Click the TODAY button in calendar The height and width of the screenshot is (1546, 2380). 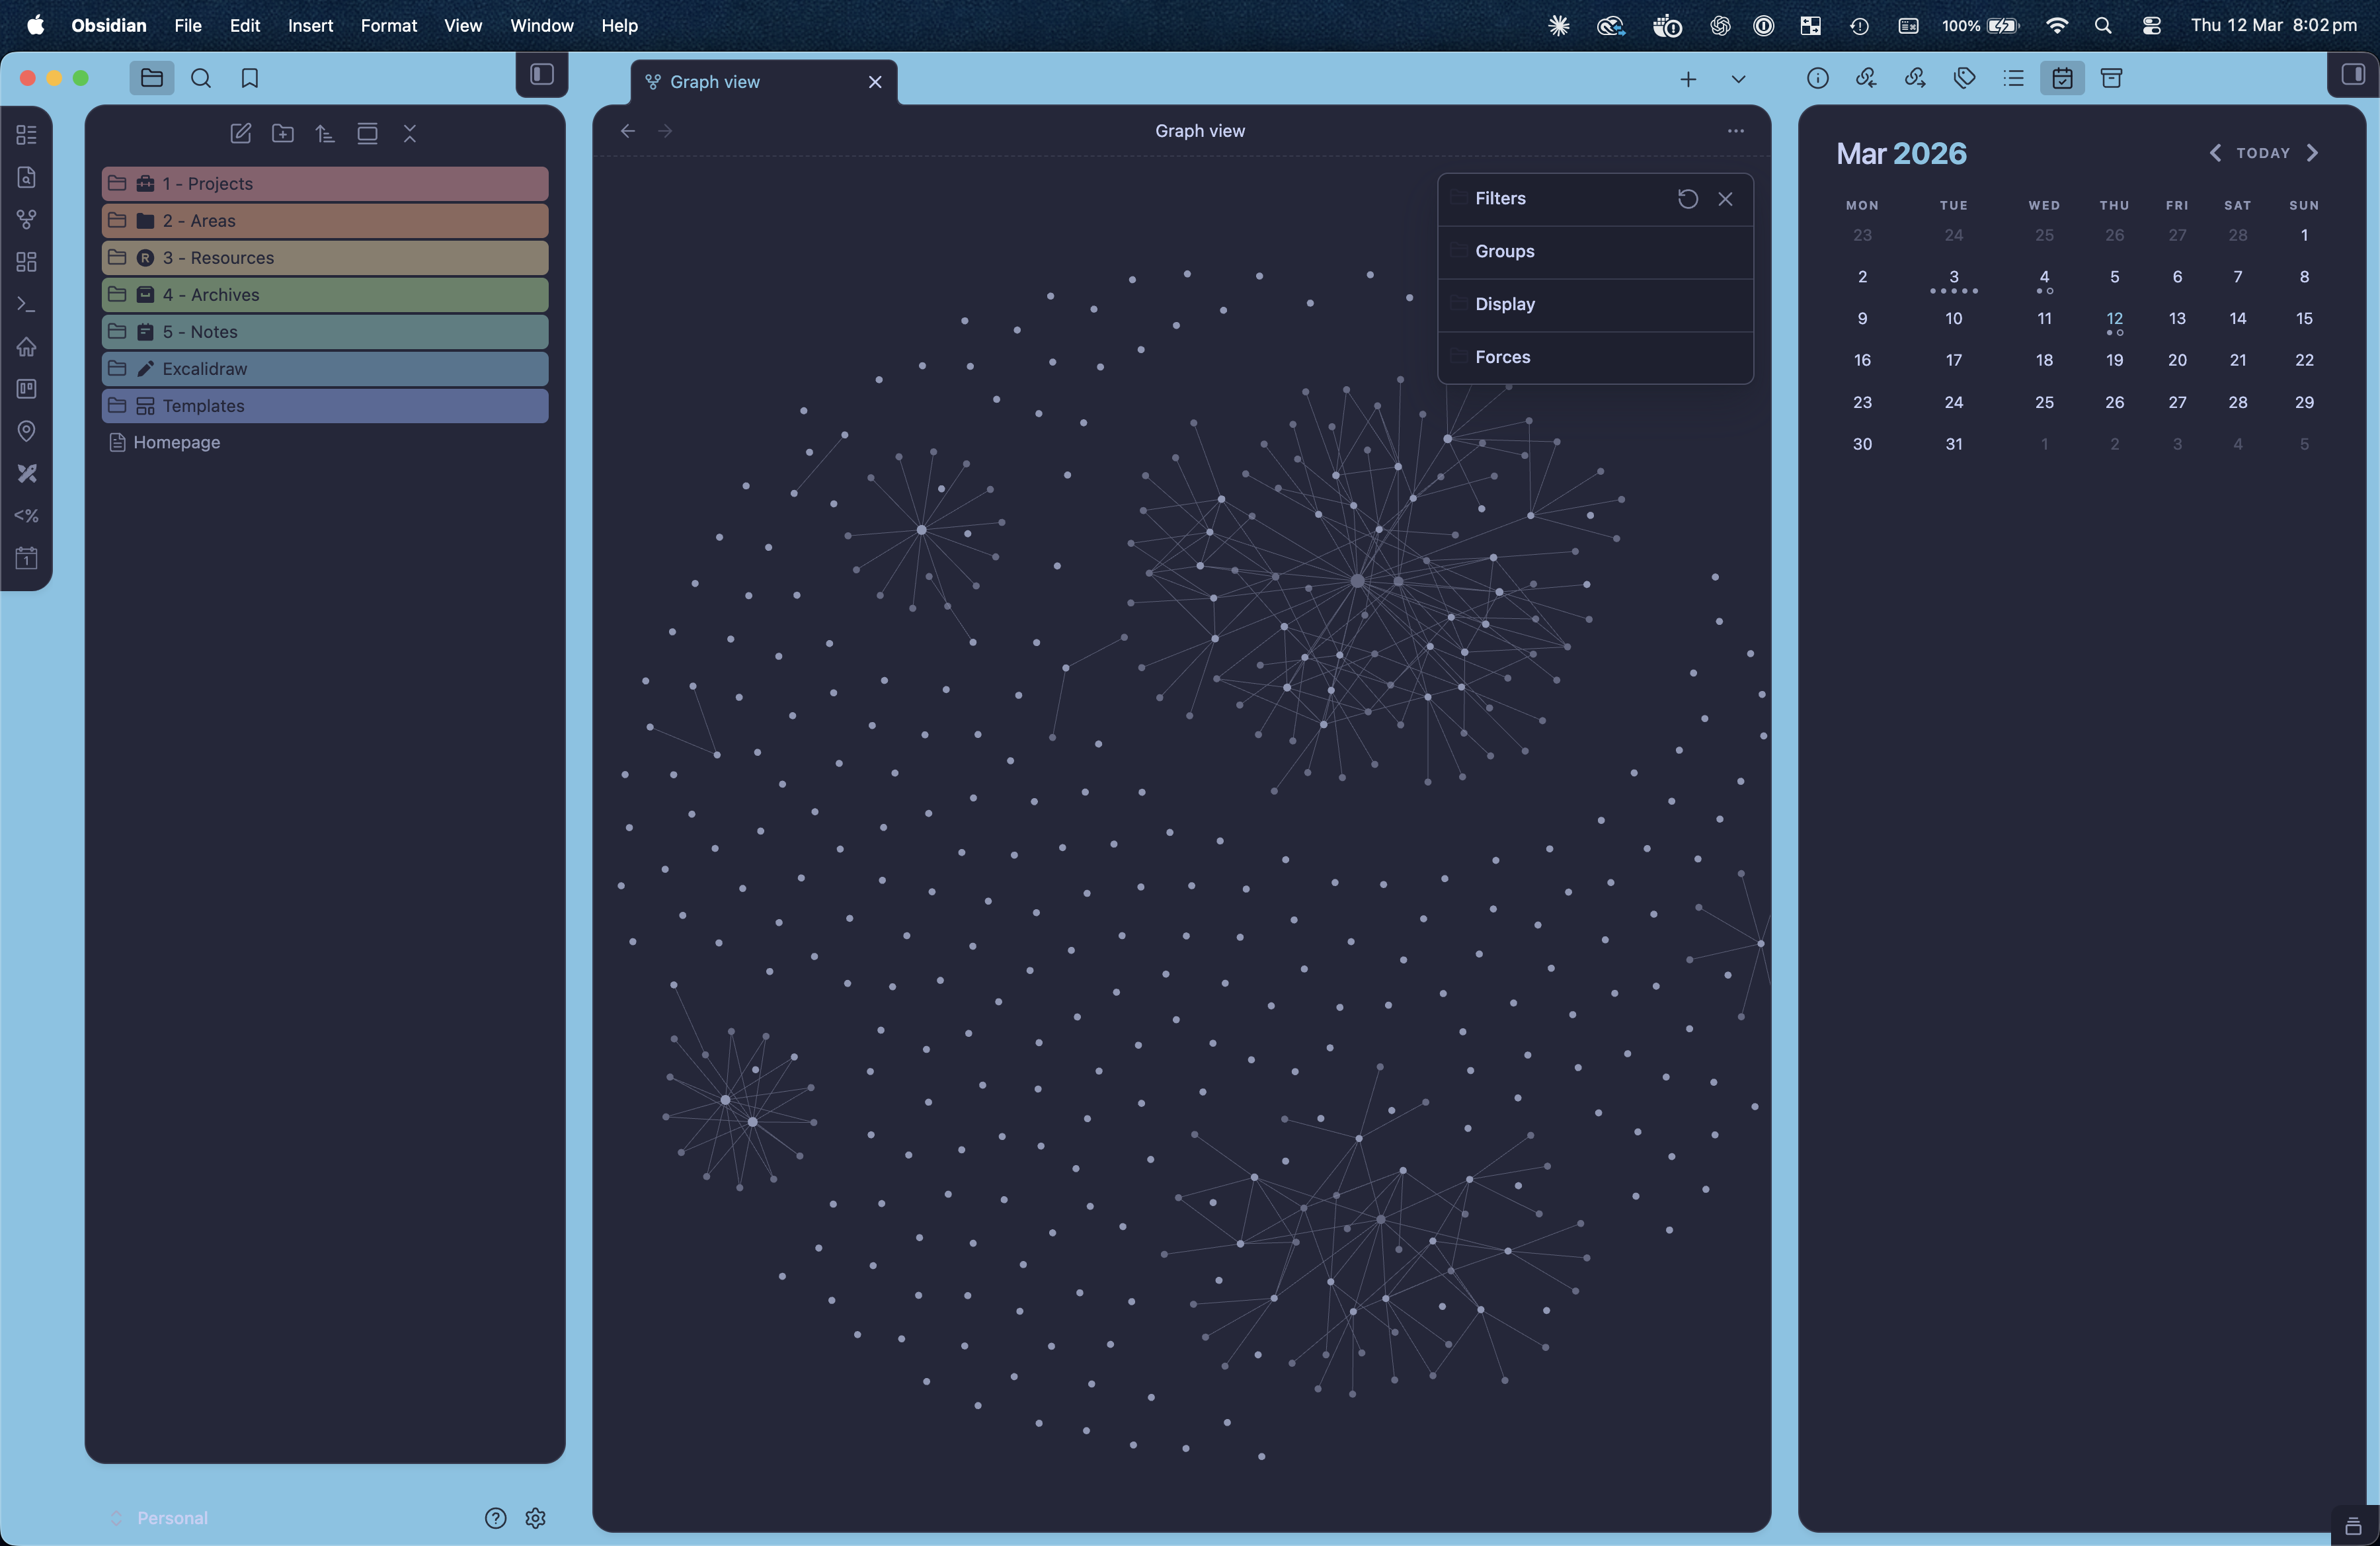(x=2262, y=153)
